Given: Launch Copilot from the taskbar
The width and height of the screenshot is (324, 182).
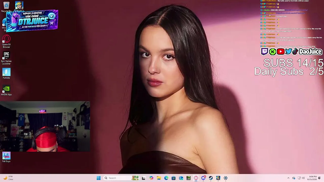Looking at the screenshot, I should 151,178.
